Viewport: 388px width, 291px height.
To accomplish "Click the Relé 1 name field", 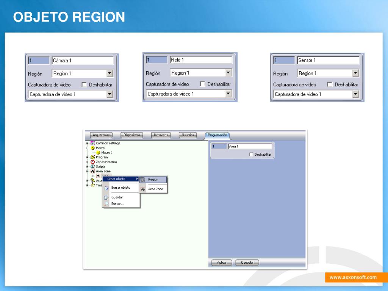I will [201, 60].
